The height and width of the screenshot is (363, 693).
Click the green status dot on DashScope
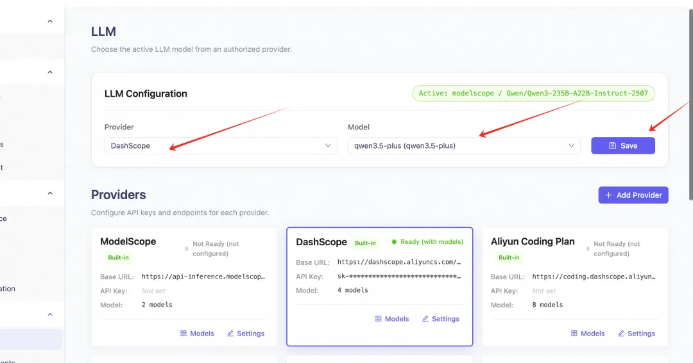point(394,242)
